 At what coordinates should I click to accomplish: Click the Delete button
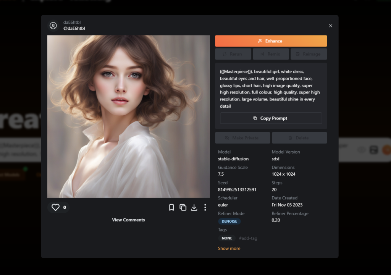click(x=299, y=137)
